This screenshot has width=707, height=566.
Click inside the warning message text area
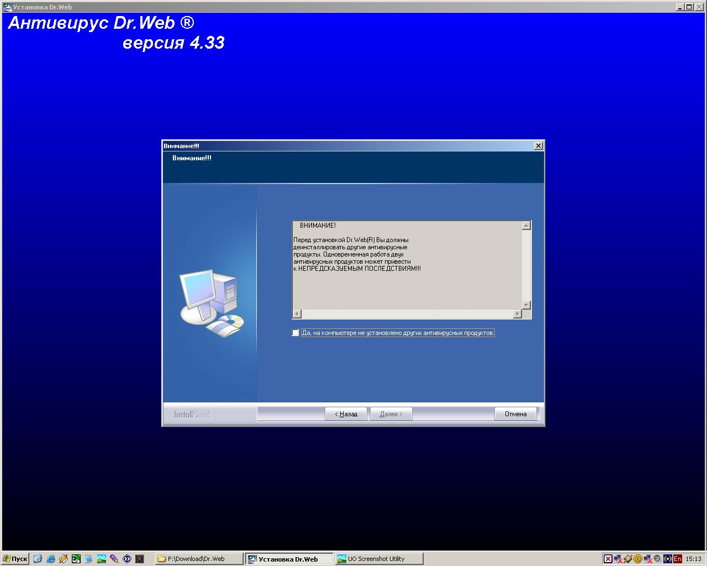pyautogui.click(x=408, y=265)
